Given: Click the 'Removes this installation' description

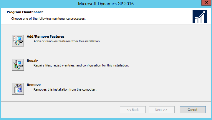Looking at the screenshot, I should (65, 89).
